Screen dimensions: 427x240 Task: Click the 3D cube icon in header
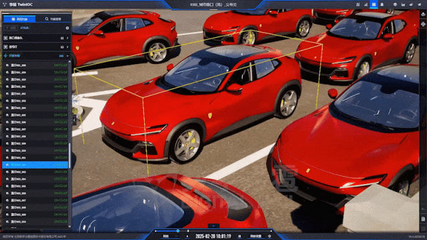pyautogui.click(x=395, y=5)
